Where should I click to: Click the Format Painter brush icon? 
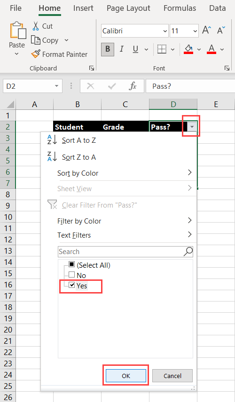(36, 54)
